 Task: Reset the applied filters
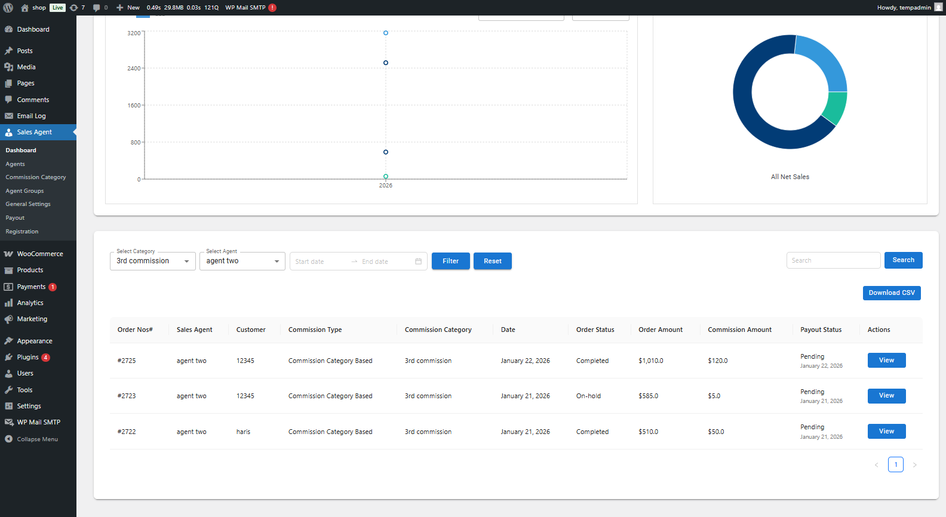pyautogui.click(x=492, y=261)
